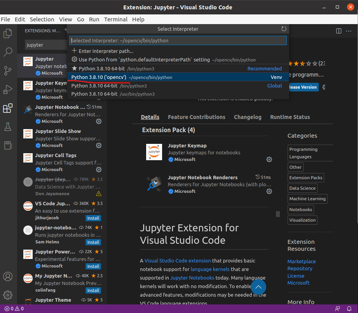Open Run and Debug view
The image size is (358, 313).
click(x=8, y=89)
